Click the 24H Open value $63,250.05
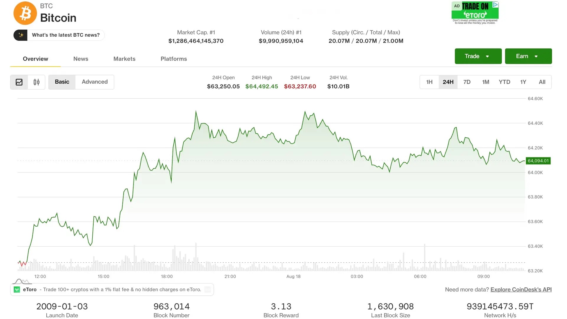567x319 pixels. [x=223, y=86]
